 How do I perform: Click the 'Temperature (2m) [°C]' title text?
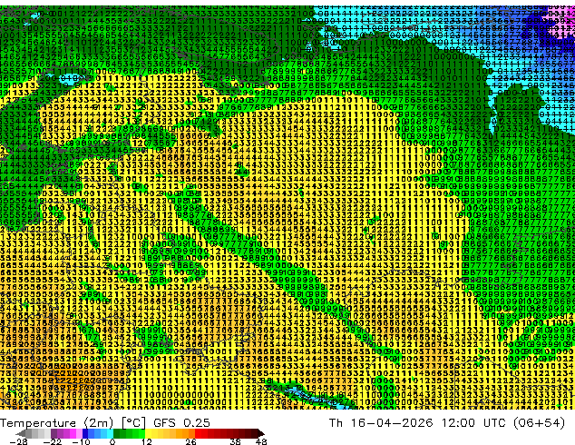pos(73,423)
